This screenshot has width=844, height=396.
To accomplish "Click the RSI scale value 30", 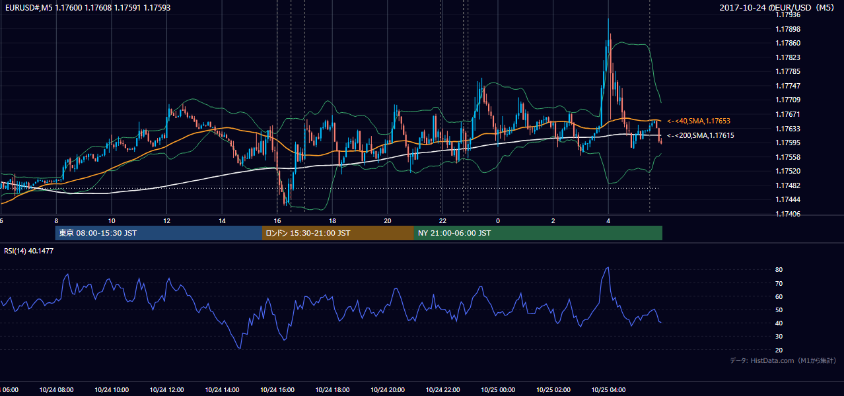I will tap(779, 337).
